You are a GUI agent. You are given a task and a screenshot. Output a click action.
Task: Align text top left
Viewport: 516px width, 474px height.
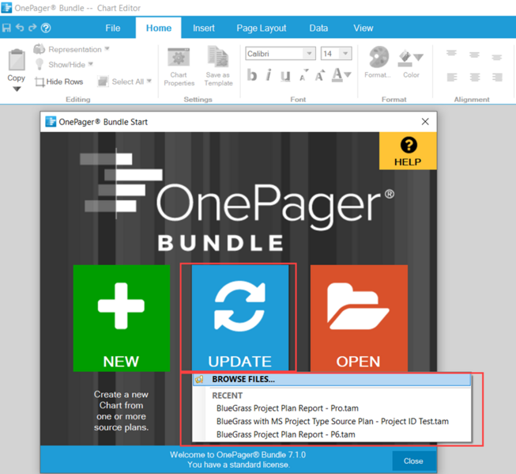pyautogui.click(x=451, y=53)
